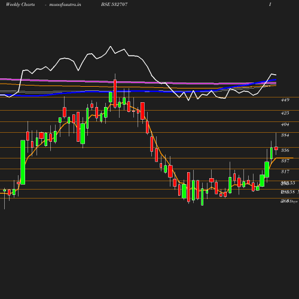
Task: Open the munafasutra.in site label
Action: tap(65, 4)
